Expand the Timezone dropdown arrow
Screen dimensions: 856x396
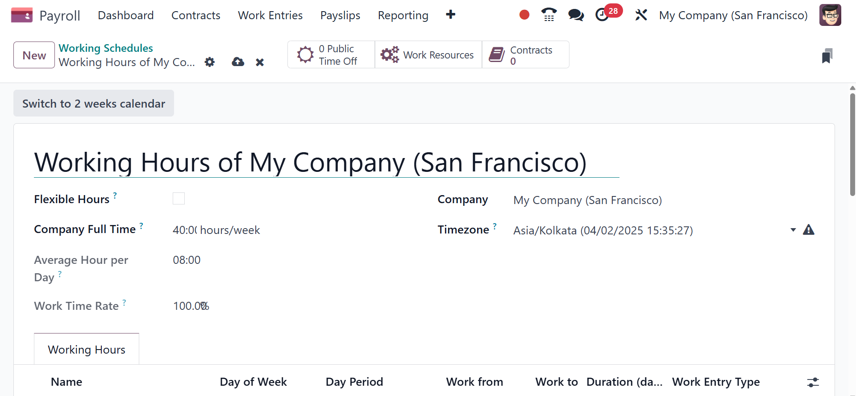pyautogui.click(x=793, y=230)
